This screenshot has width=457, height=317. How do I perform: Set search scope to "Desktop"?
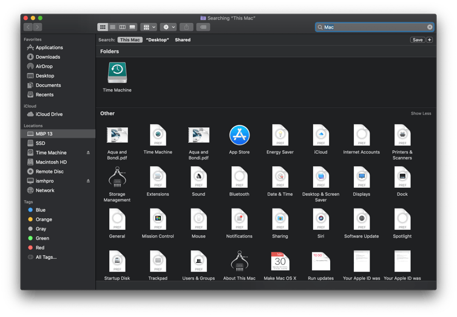click(157, 40)
